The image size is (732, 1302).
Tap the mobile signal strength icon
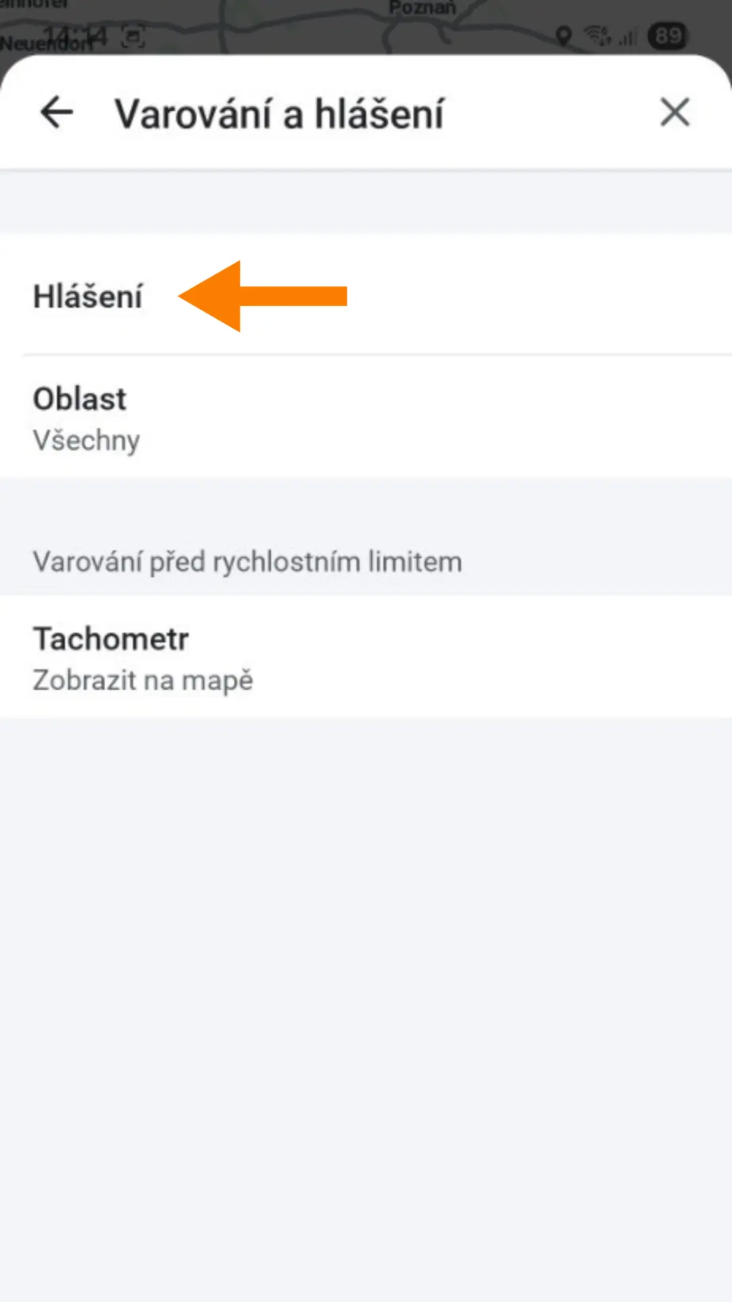pyautogui.click(x=628, y=37)
